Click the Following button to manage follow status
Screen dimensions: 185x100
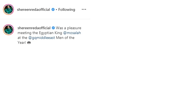click(x=67, y=9)
